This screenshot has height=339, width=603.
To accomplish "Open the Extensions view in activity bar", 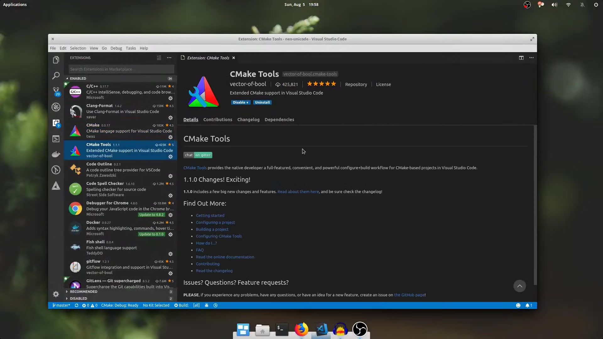I will click(x=56, y=123).
